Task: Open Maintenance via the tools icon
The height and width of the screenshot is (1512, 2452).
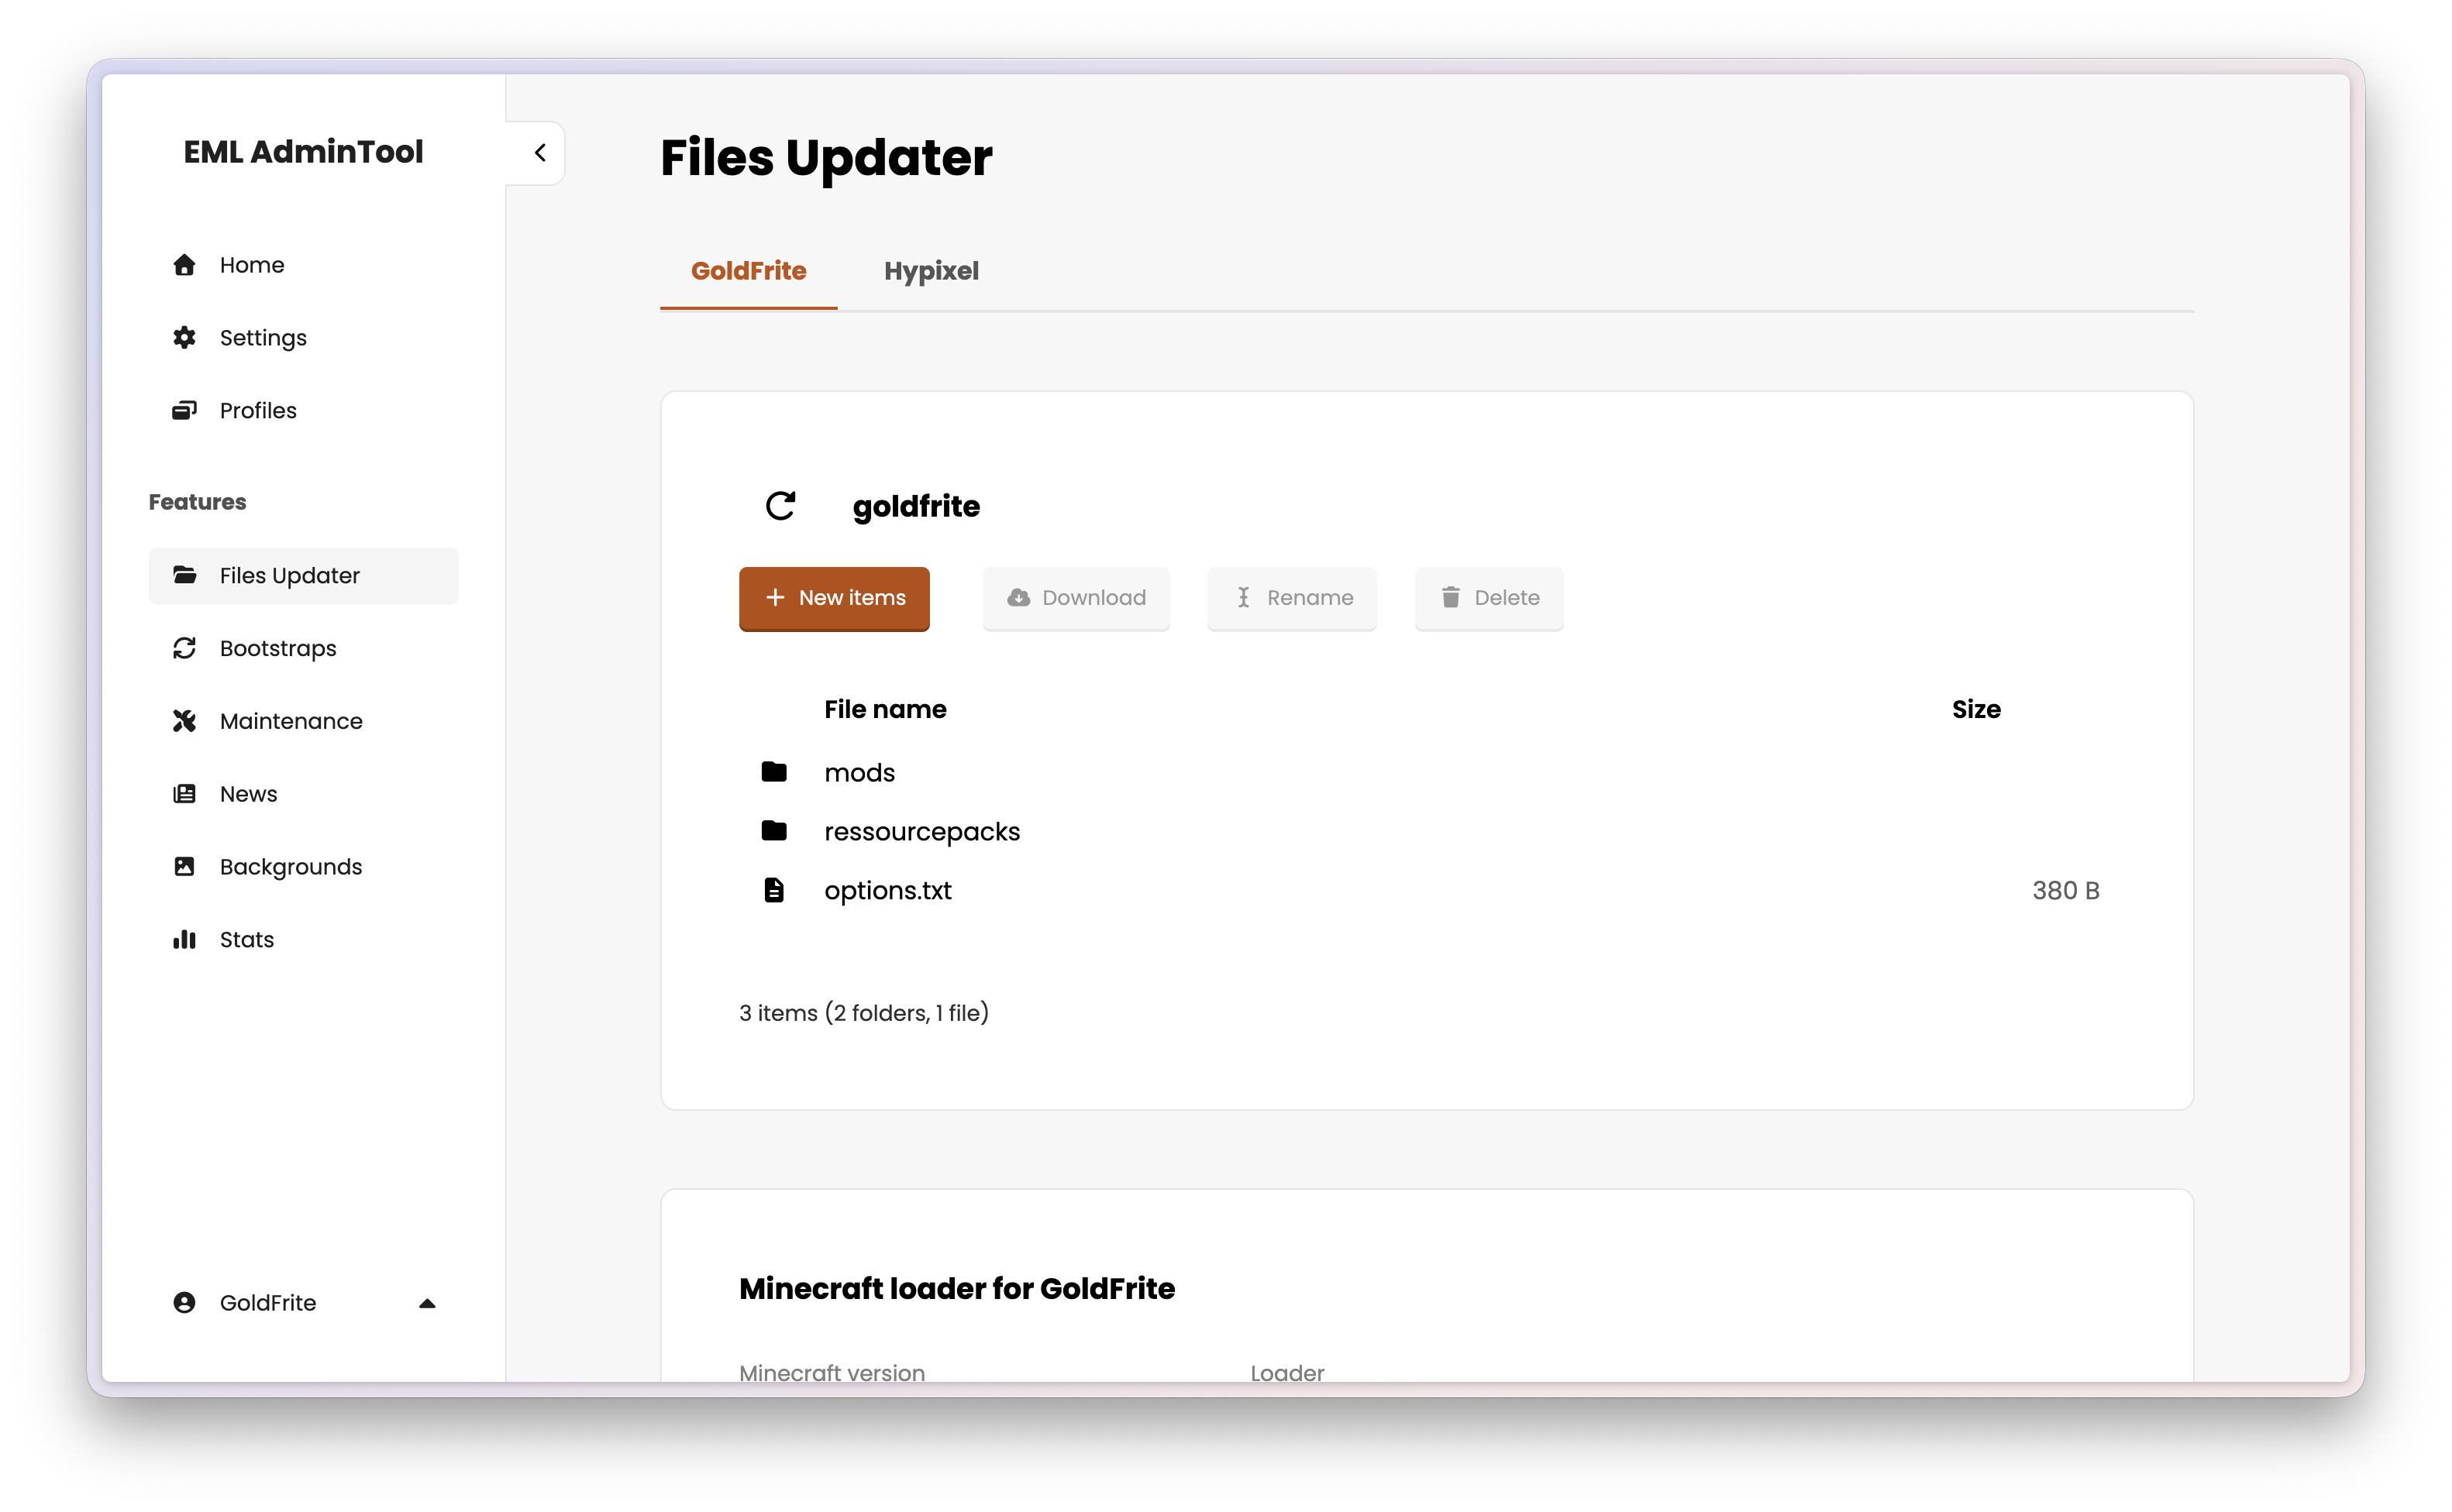Action: click(184, 721)
